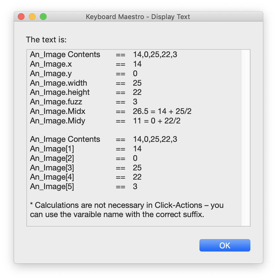Select the An_Image[1] indexed value line

[x=83, y=149]
